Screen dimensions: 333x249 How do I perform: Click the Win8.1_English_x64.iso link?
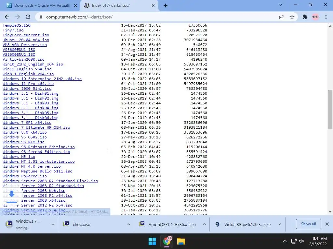point(28,74)
